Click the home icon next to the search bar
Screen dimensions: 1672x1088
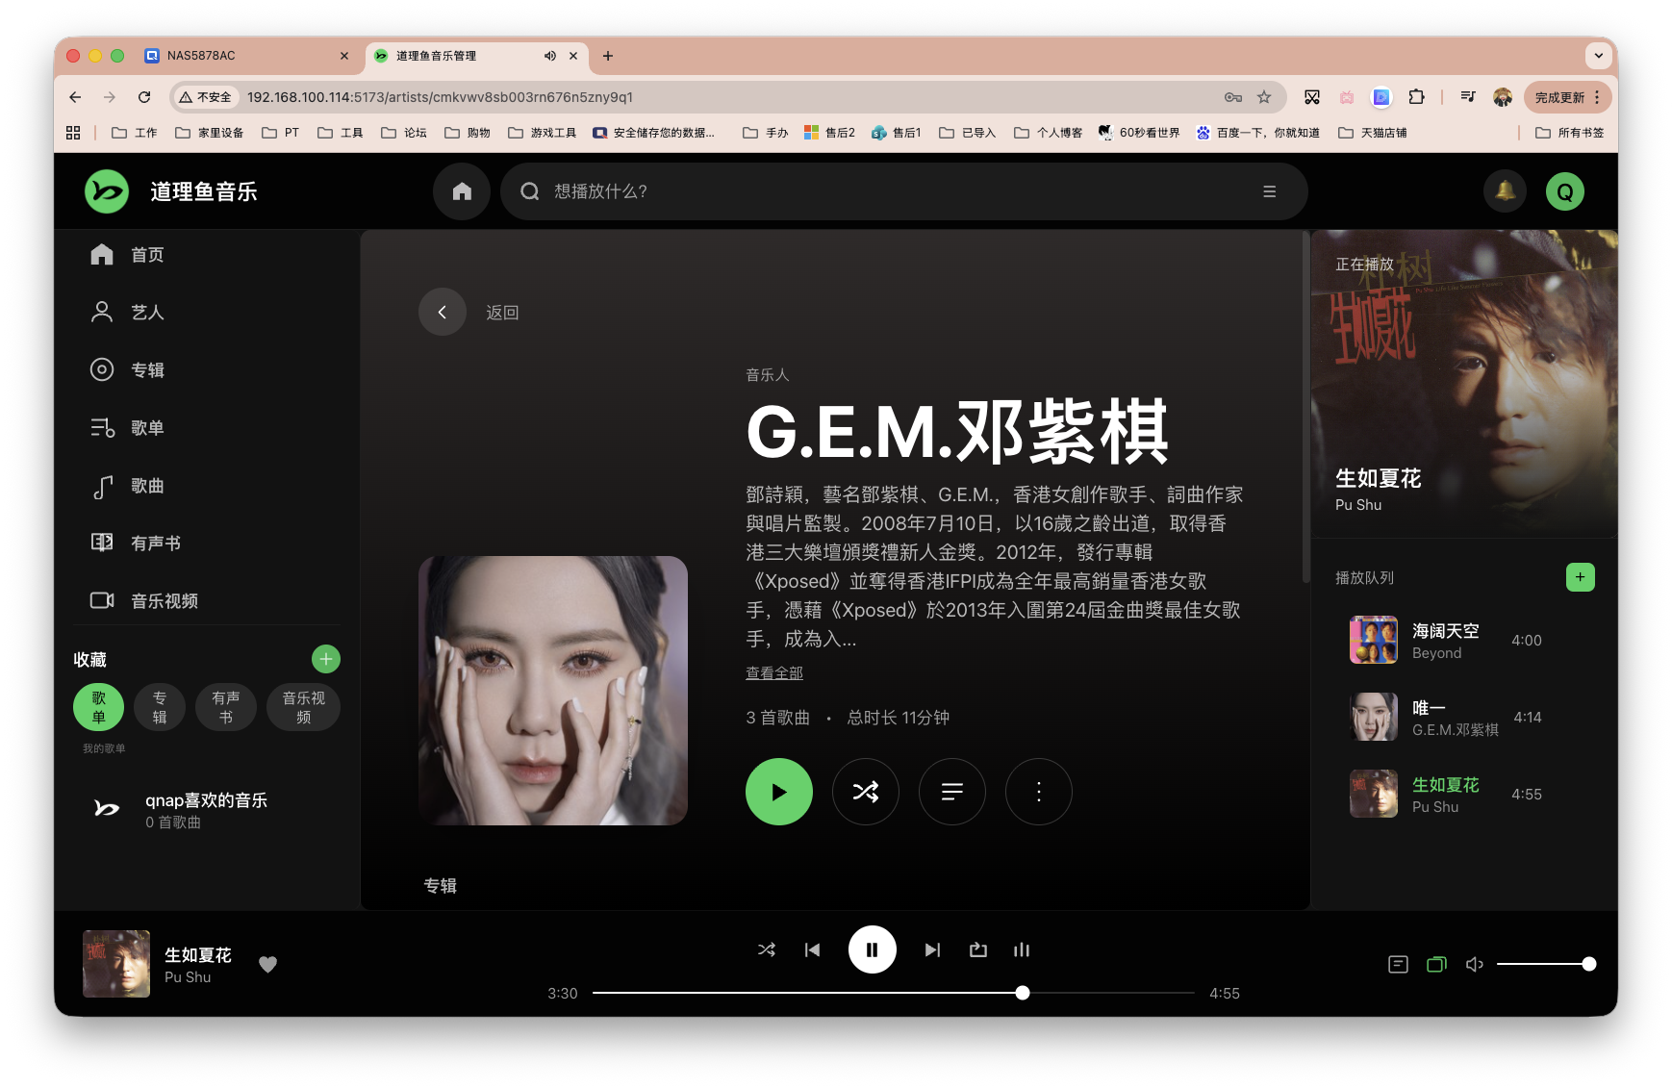[x=461, y=191]
